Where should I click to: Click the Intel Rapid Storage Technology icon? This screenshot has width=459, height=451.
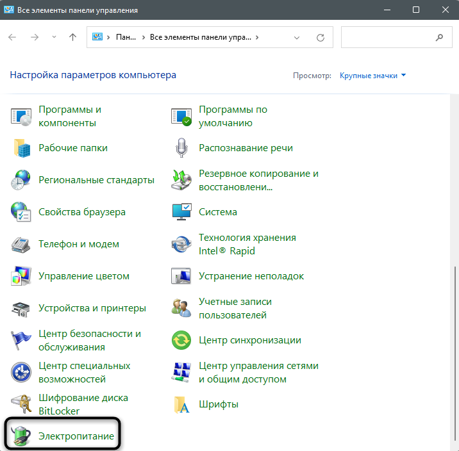point(181,244)
